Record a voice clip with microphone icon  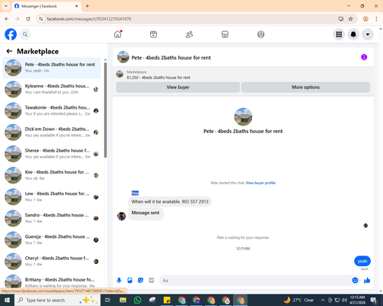coord(119,281)
